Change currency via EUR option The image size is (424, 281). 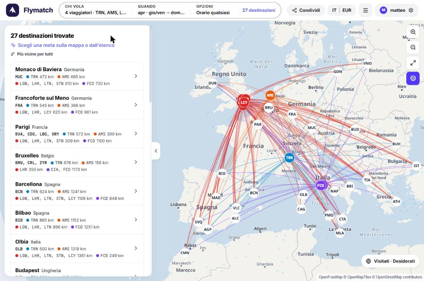tap(347, 10)
